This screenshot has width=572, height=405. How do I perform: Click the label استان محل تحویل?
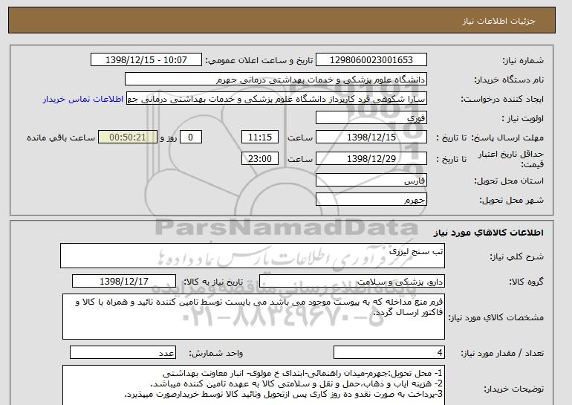tap(509, 181)
